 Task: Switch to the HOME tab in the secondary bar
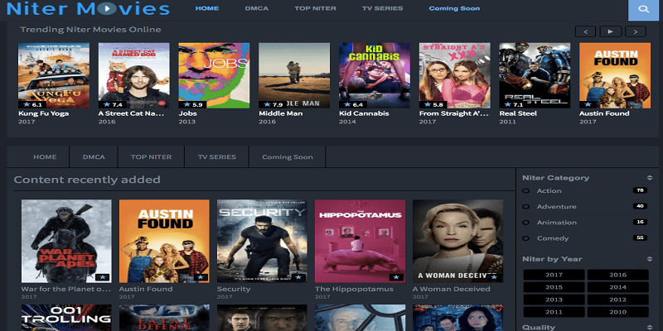click(x=45, y=157)
